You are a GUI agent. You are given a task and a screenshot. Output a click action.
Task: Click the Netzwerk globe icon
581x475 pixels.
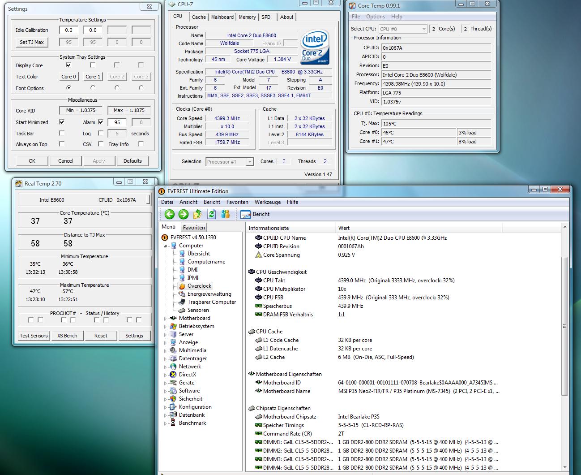173,367
